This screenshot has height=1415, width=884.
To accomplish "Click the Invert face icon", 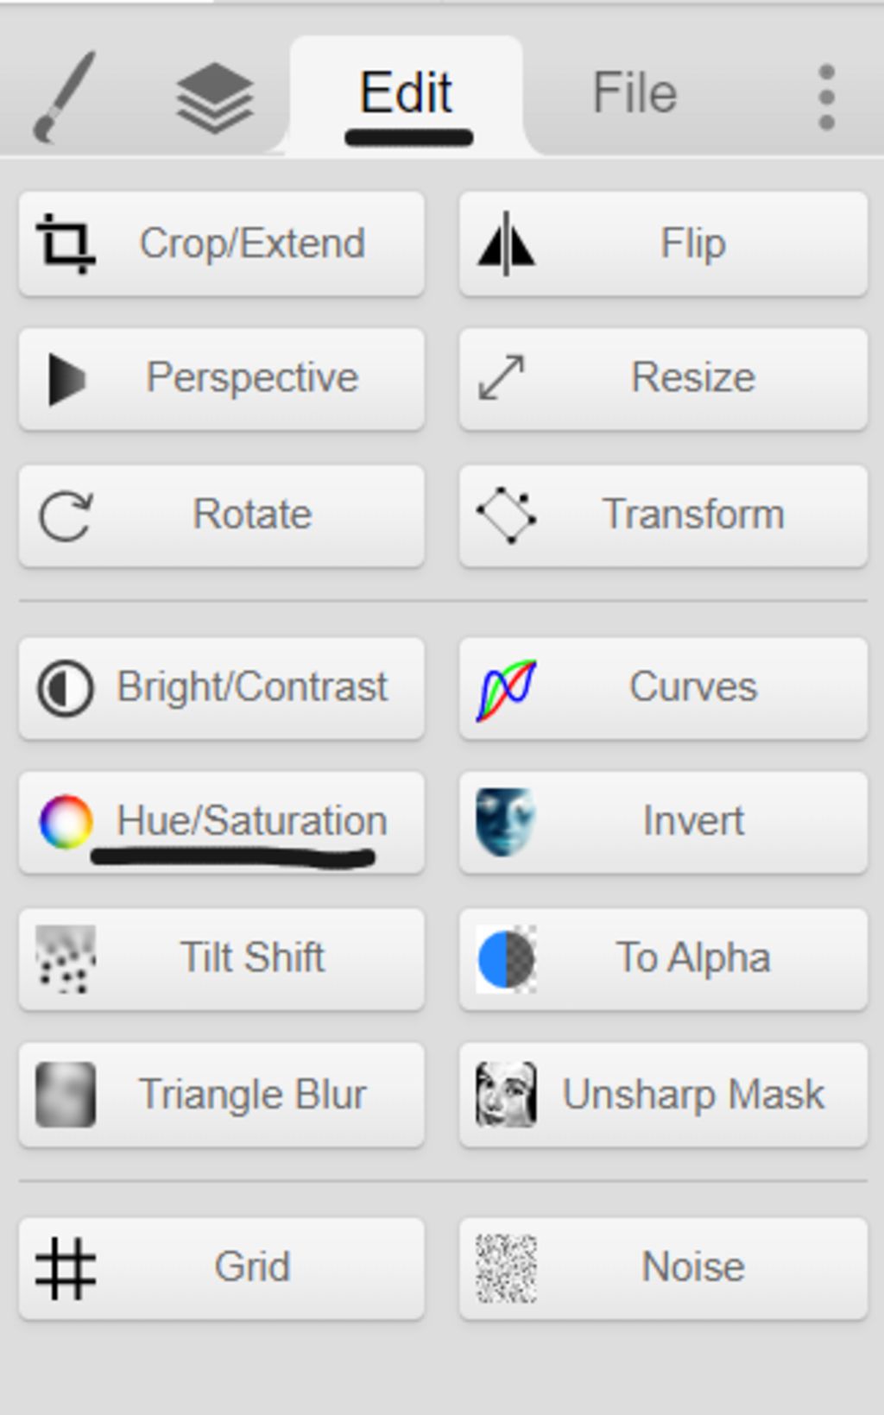I will (x=507, y=821).
